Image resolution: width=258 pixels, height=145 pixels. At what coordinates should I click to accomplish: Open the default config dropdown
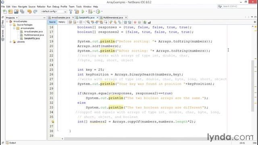pos(54,12)
